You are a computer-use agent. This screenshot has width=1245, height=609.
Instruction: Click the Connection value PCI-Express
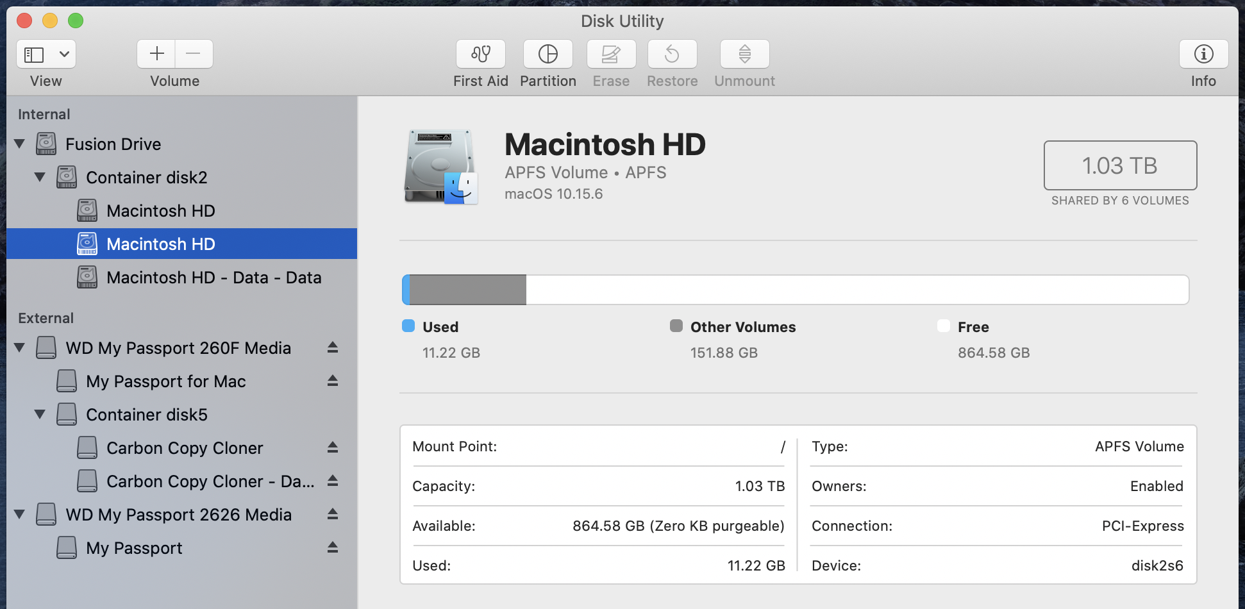point(1142,526)
